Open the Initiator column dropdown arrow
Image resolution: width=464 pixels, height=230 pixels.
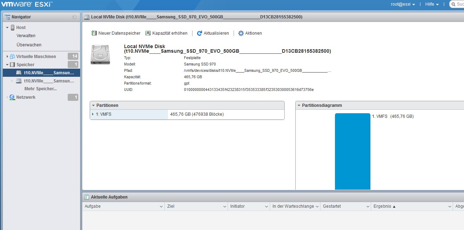(x=267, y=206)
